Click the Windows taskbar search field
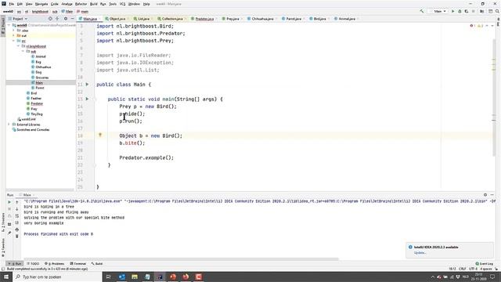 (x=57, y=277)
